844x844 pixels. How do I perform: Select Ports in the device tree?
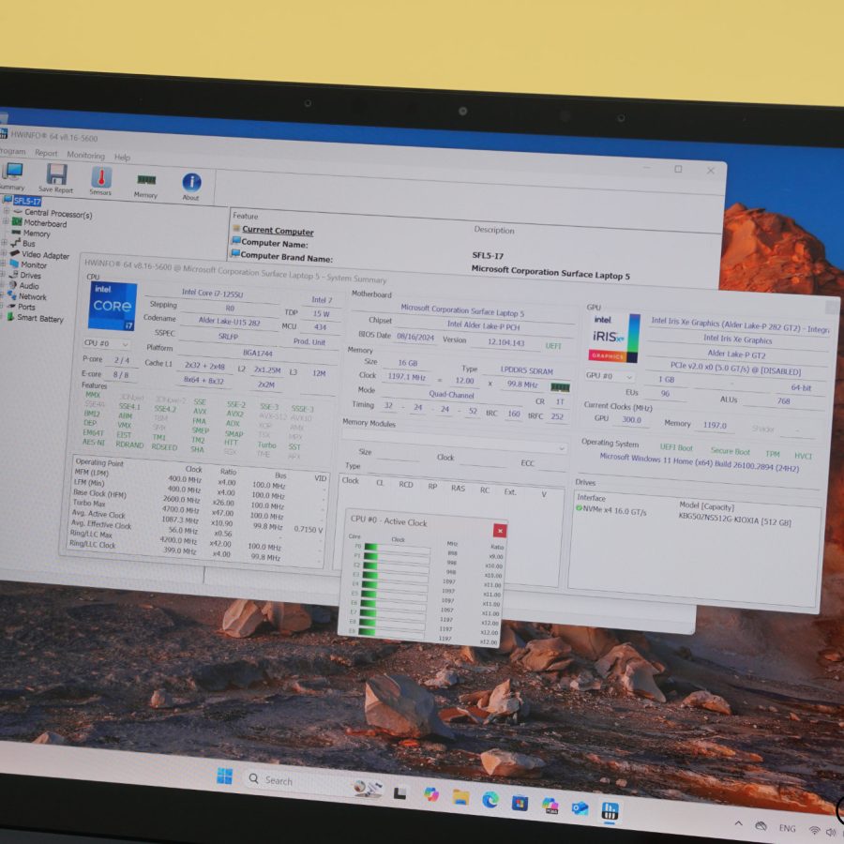(26, 307)
